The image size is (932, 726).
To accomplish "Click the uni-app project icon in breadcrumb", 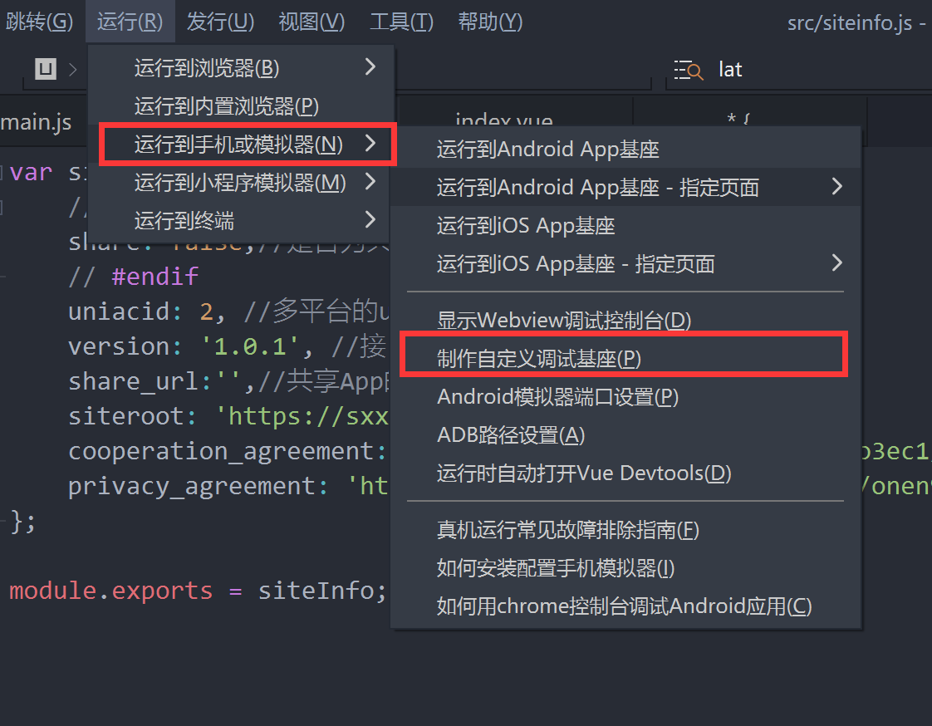I will pyautogui.click(x=46, y=69).
